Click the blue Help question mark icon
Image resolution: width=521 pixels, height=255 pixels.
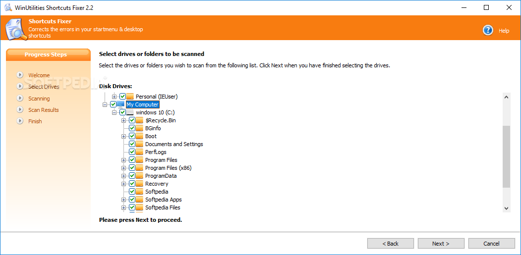tap(487, 30)
